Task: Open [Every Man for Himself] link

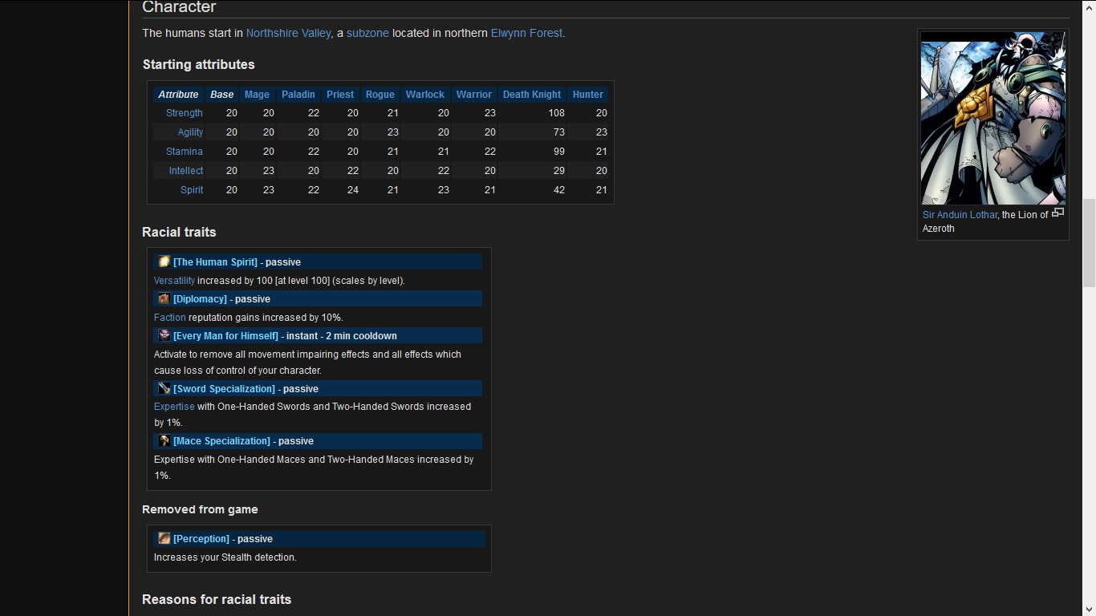Action: pos(225,336)
